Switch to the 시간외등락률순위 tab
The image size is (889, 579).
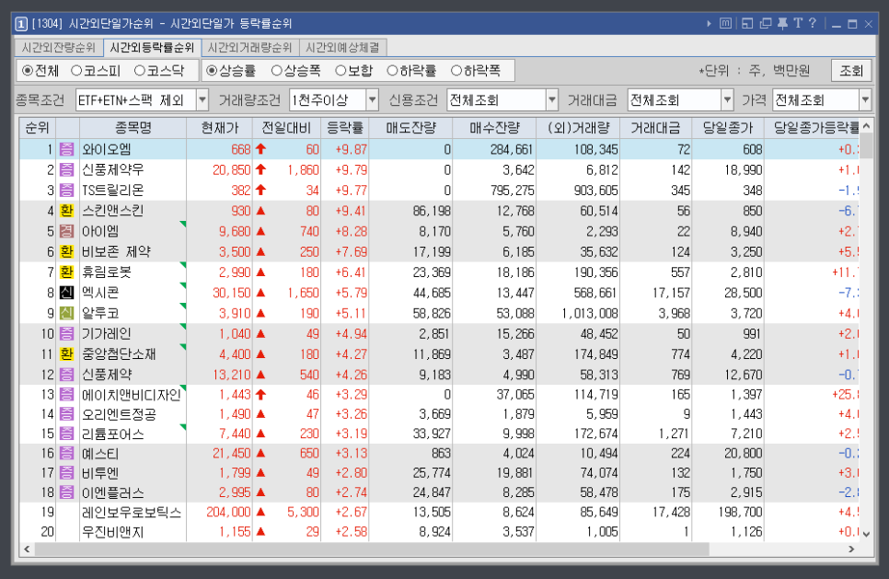click(152, 48)
